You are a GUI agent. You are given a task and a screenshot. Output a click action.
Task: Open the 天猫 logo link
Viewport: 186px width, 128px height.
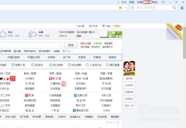click(x=4, y=79)
